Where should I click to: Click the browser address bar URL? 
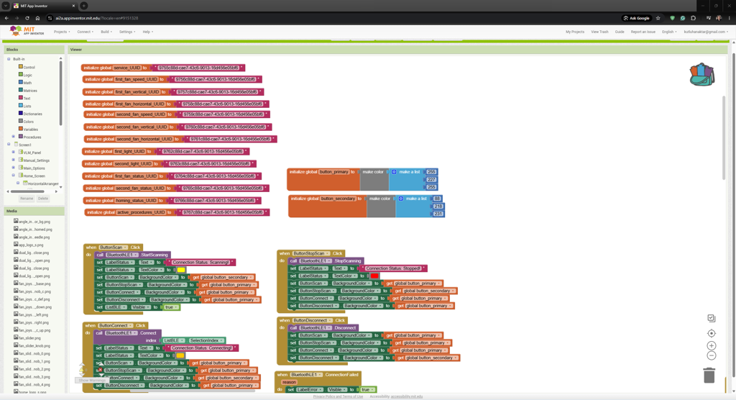[97, 18]
